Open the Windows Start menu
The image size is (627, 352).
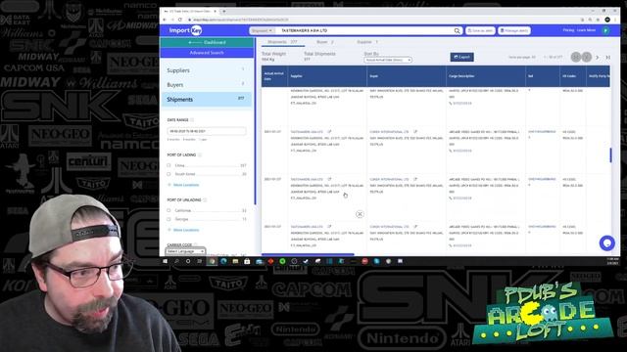tap(165, 261)
